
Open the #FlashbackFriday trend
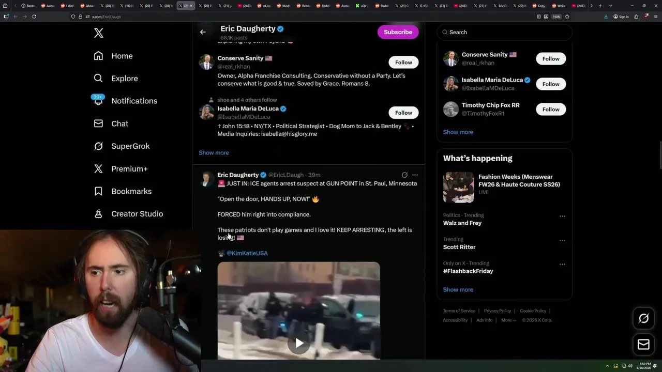468,271
